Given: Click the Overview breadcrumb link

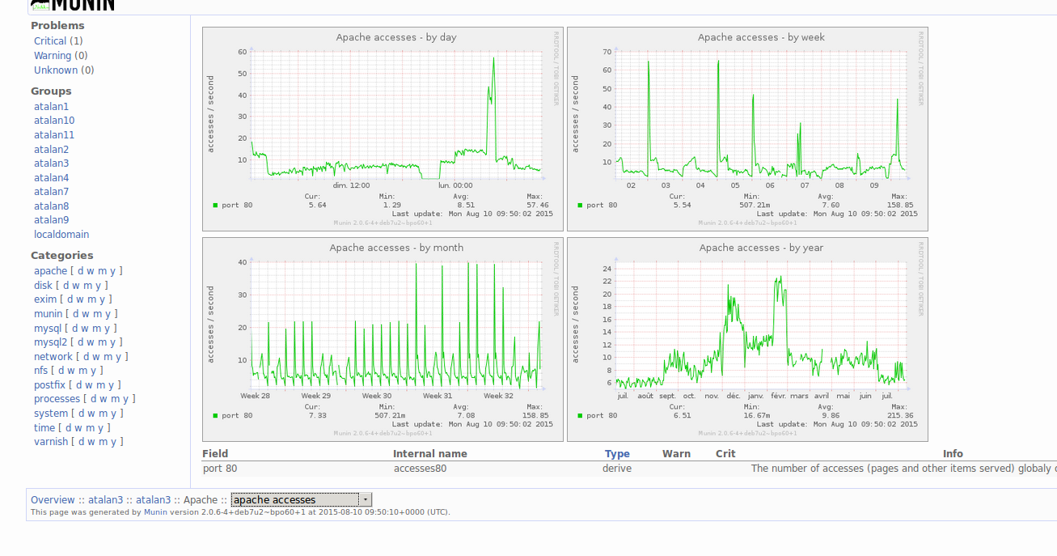Looking at the screenshot, I should (53, 500).
